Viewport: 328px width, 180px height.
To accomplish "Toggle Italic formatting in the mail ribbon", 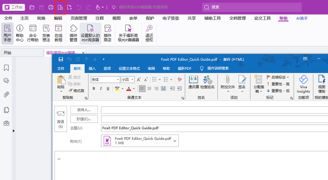I will coord(101,89).
